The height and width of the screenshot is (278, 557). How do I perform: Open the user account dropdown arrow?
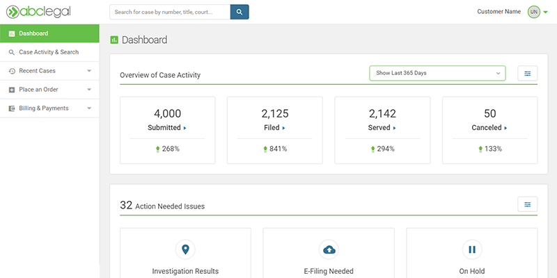coord(546,13)
